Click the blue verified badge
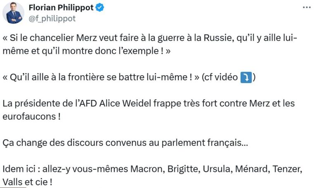317x188 pixels. click(x=99, y=7)
